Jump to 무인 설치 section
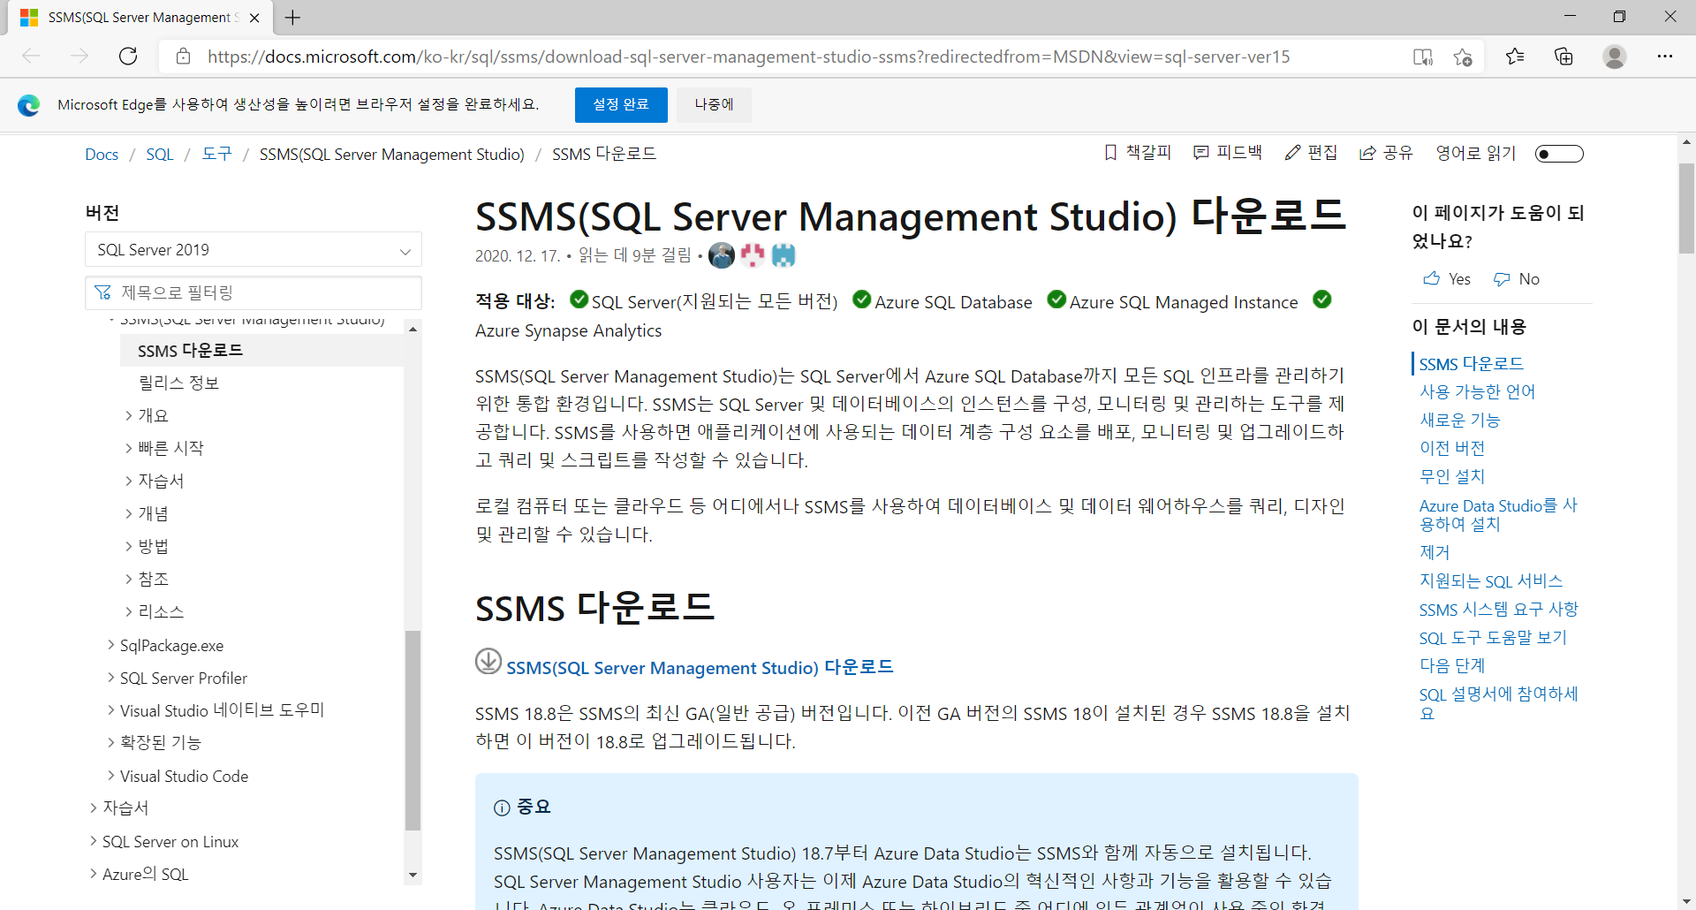 pos(1452,476)
